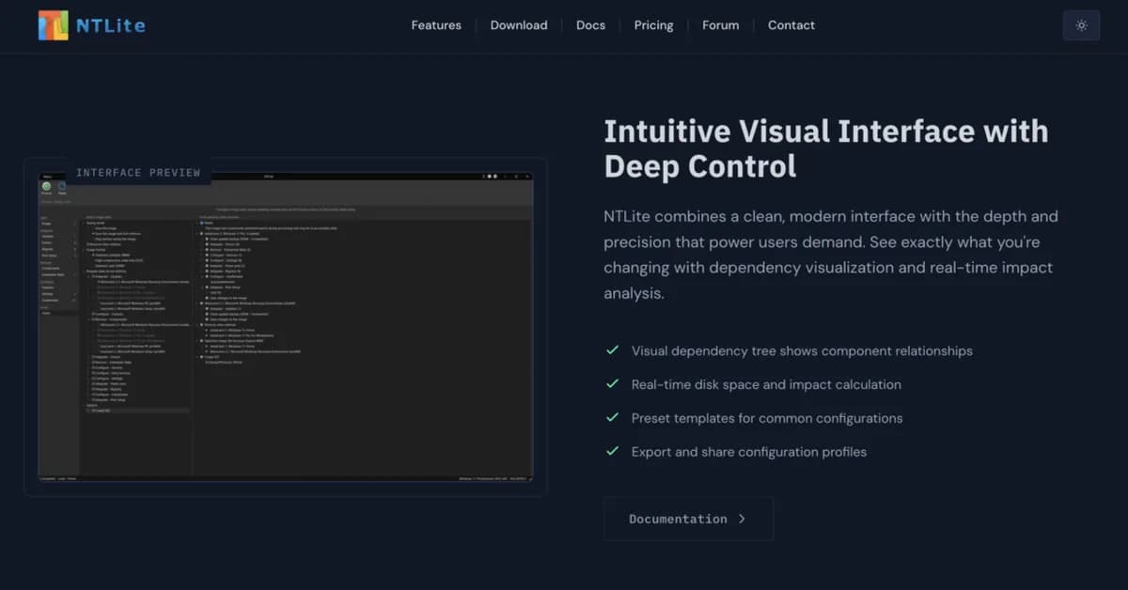This screenshot has height=590, width=1128.
Task: Open the Documentation button
Action: click(x=688, y=519)
